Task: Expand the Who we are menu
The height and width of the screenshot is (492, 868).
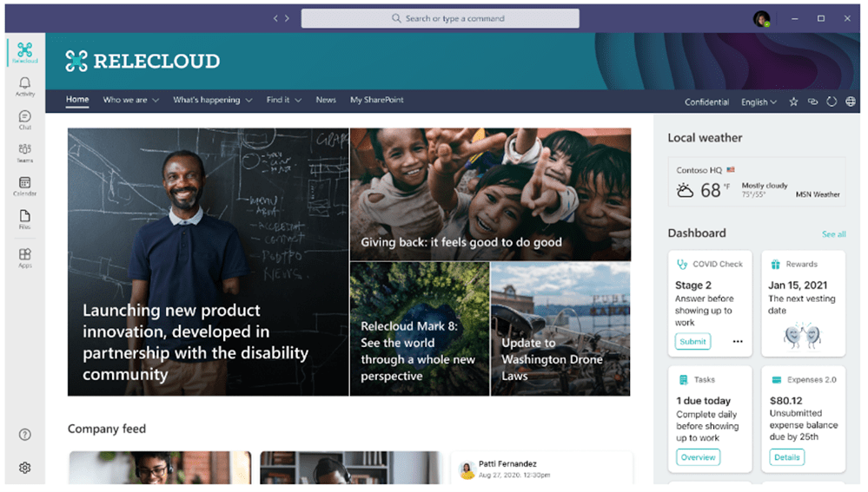Action: 130,100
